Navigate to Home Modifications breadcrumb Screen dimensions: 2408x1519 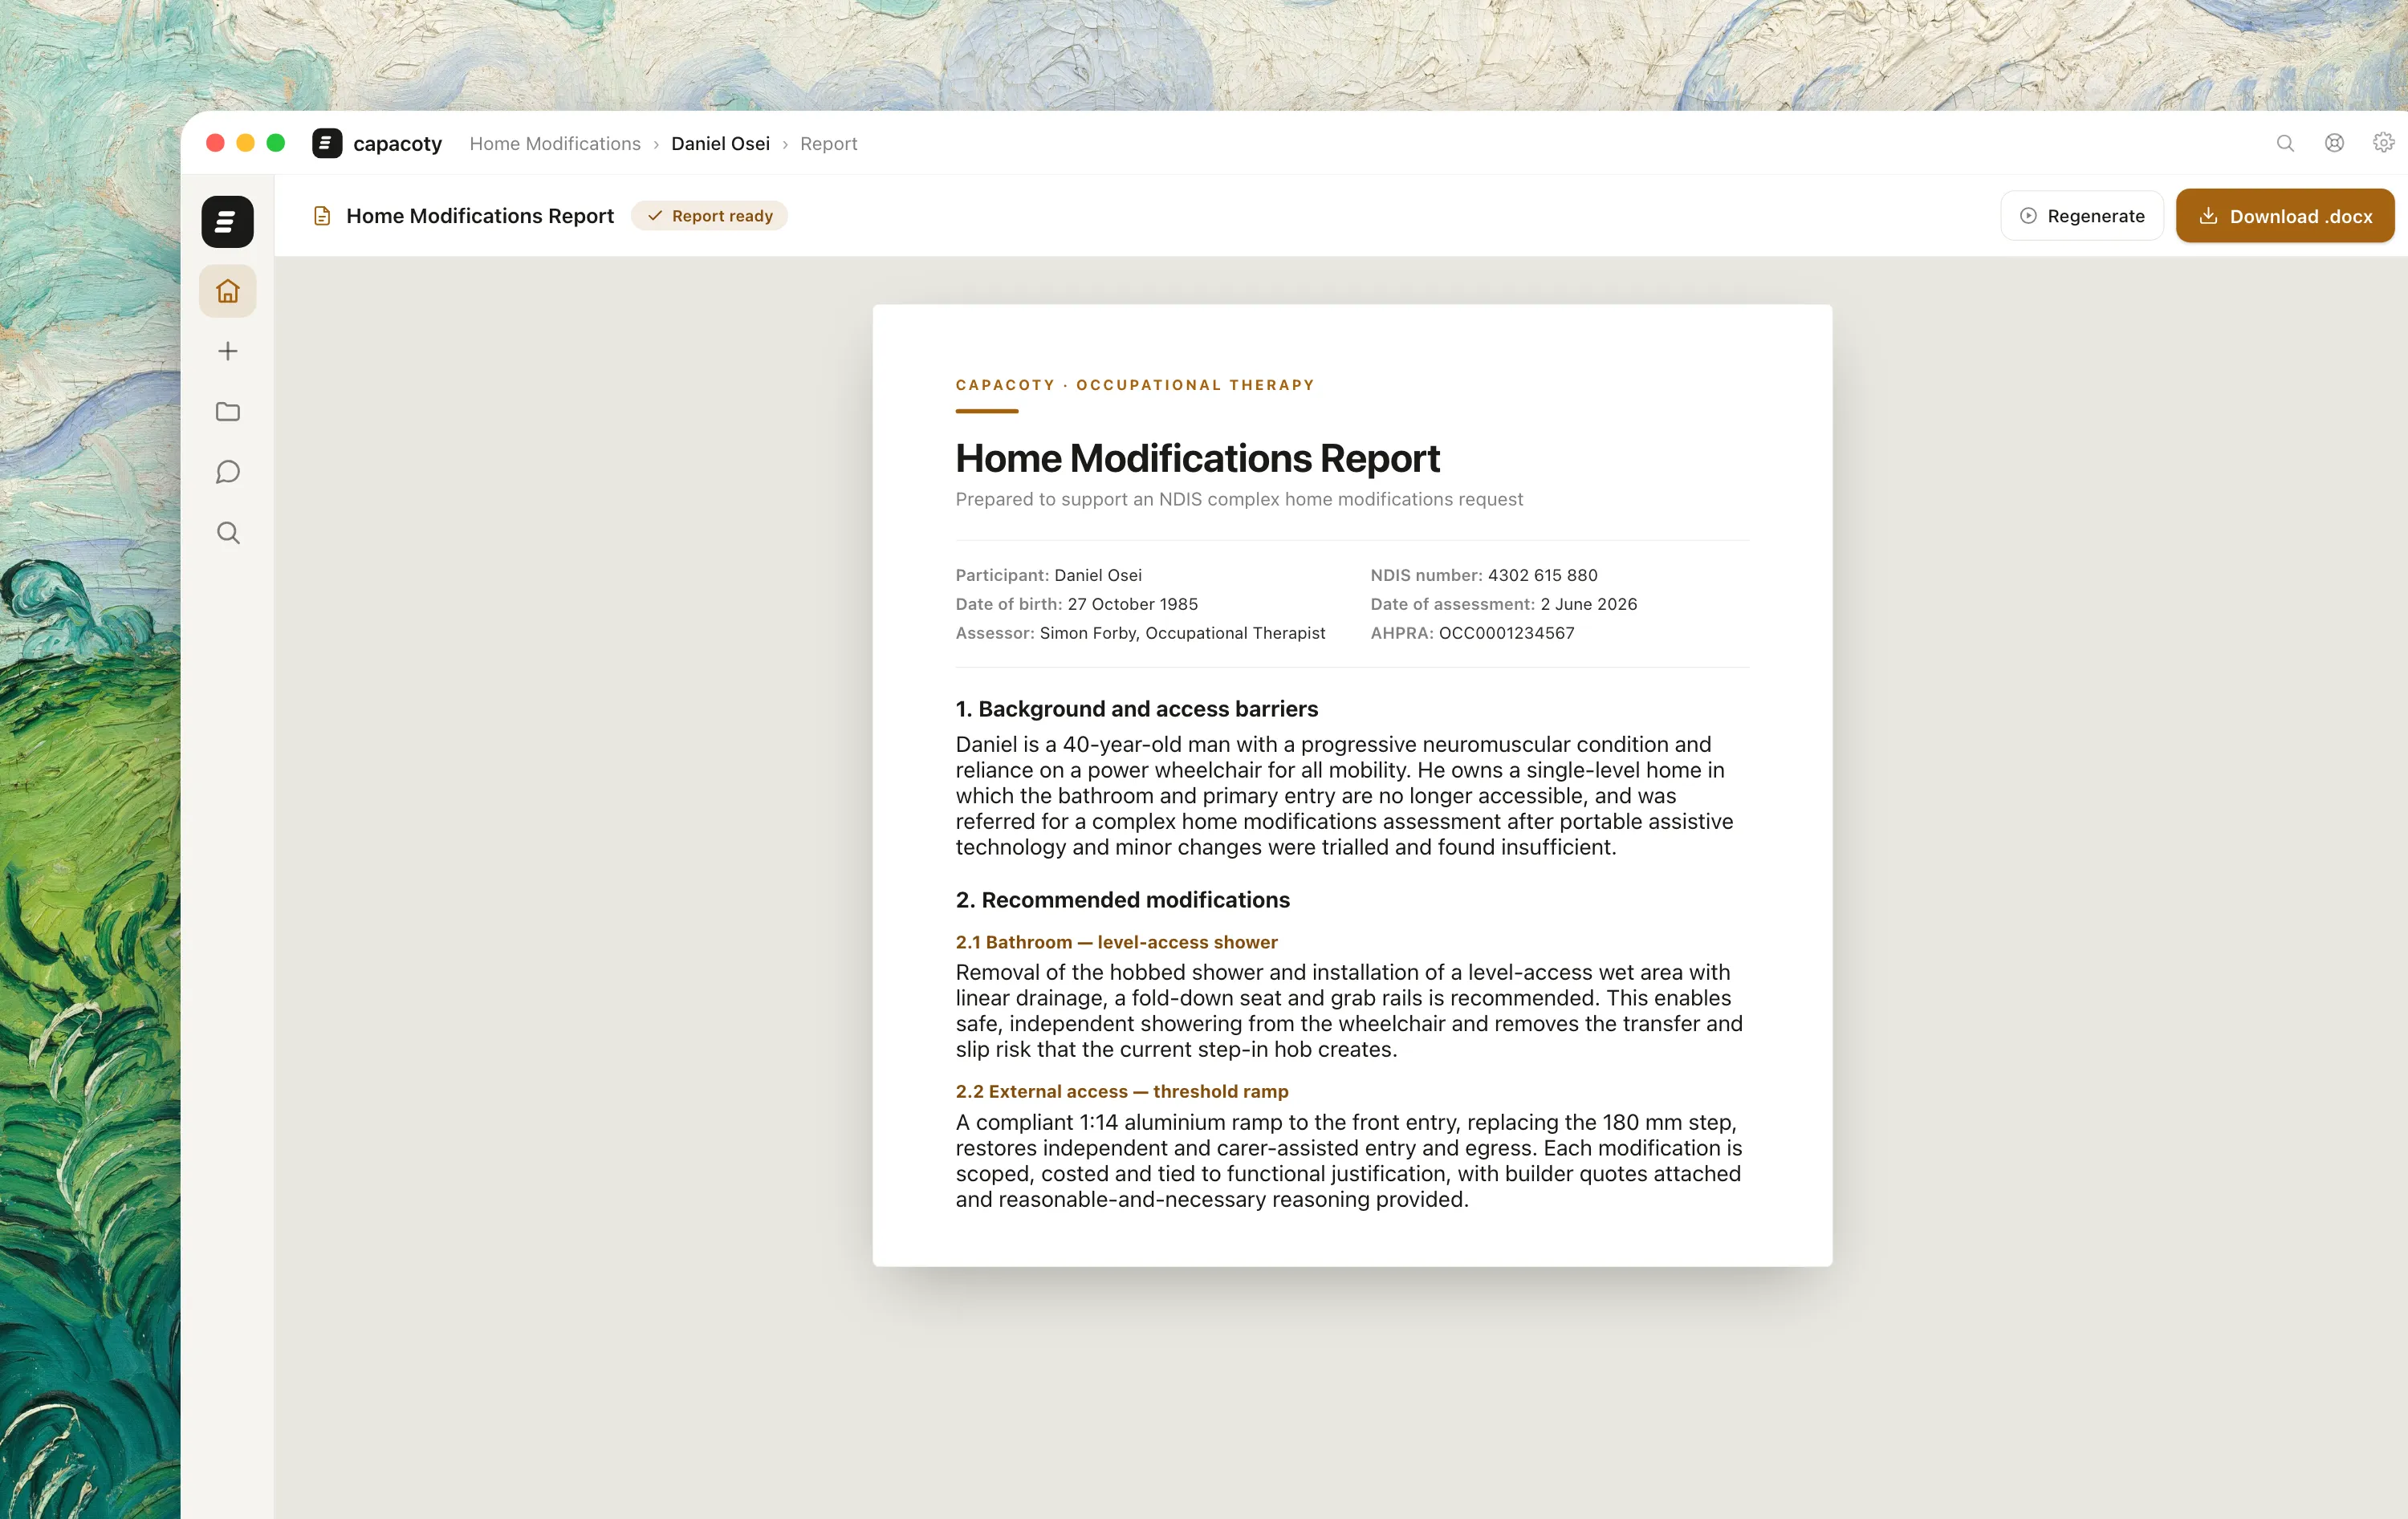pyautogui.click(x=555, y=143)
